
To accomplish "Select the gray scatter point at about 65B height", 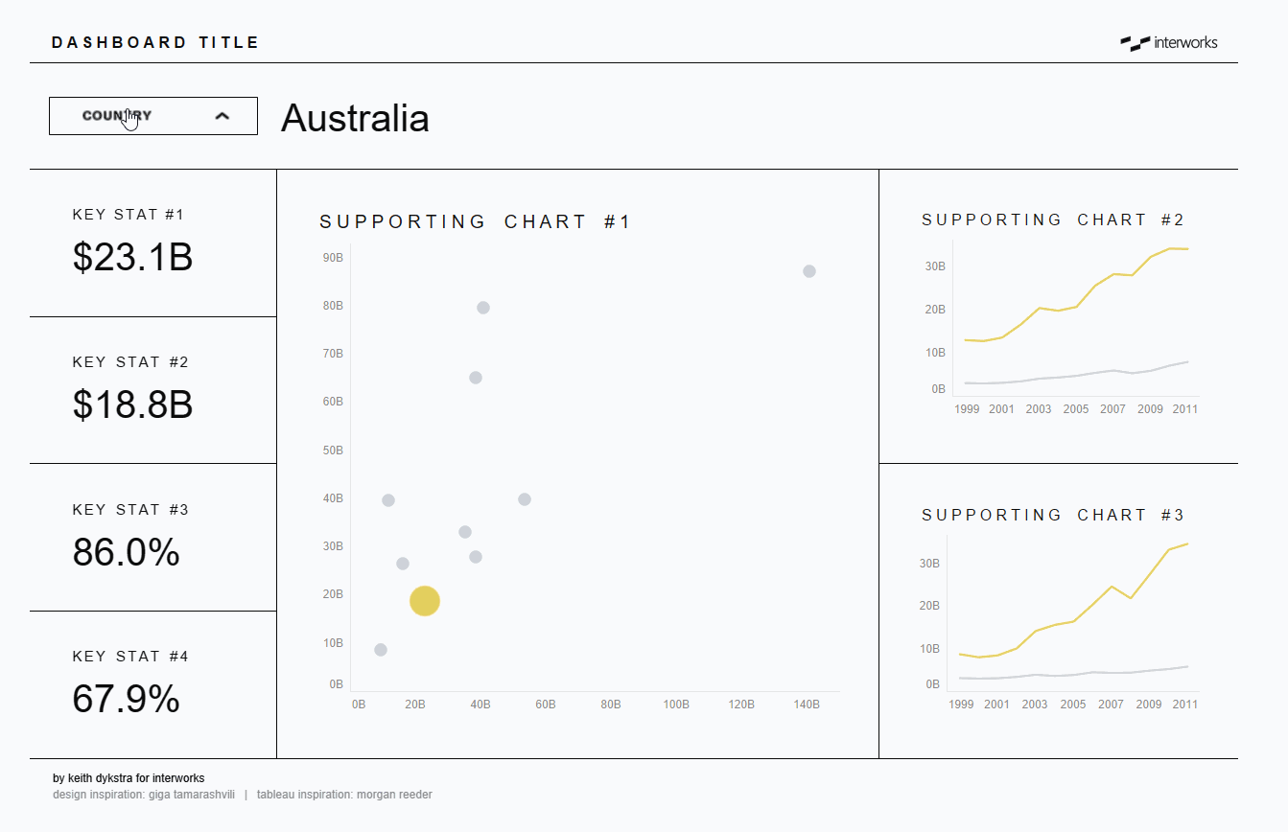I will (476, 378).
